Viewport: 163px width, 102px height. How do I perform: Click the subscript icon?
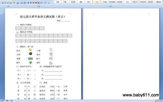(x=5, y=3)
